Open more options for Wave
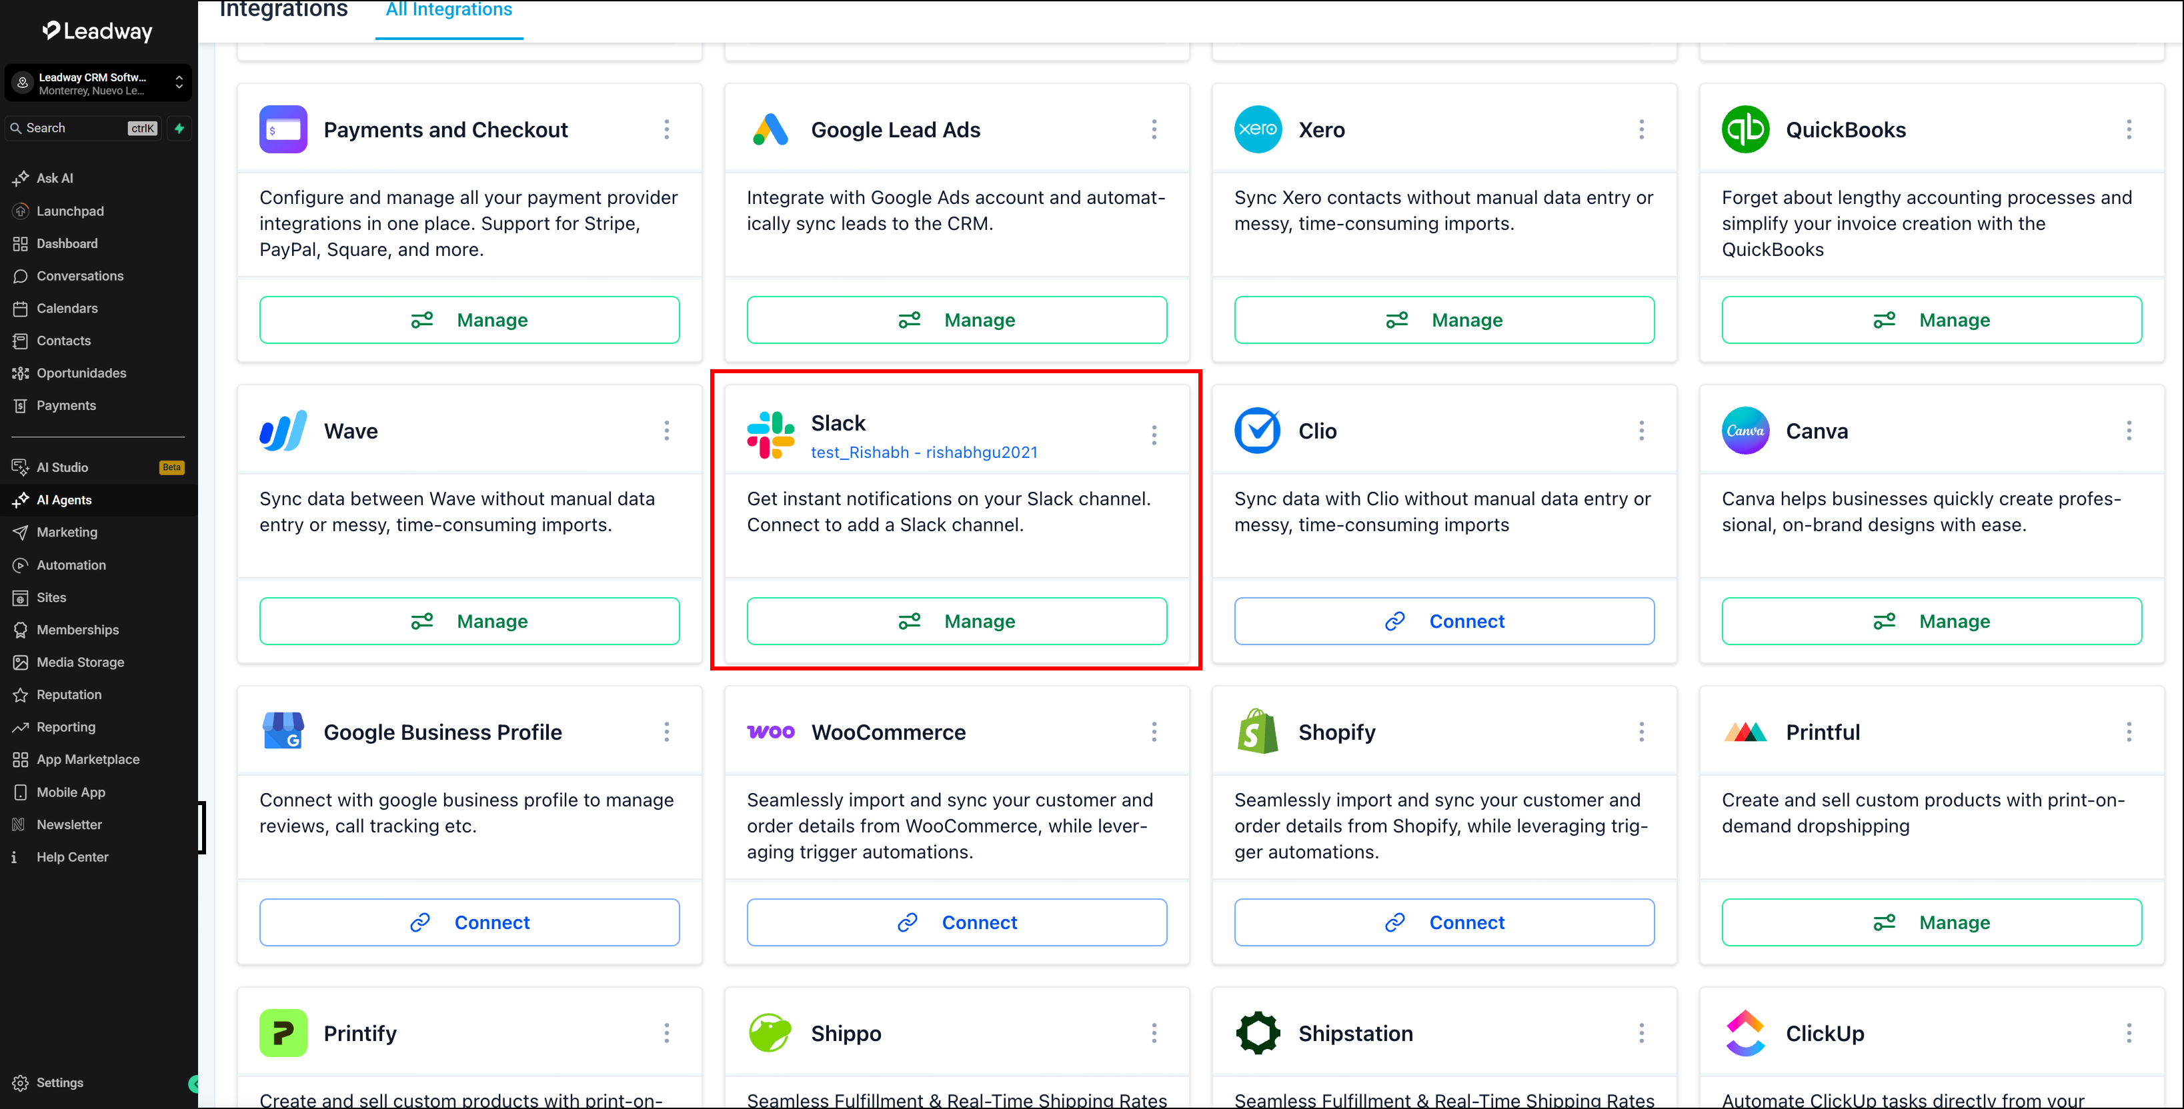 (x=666, y=431)
